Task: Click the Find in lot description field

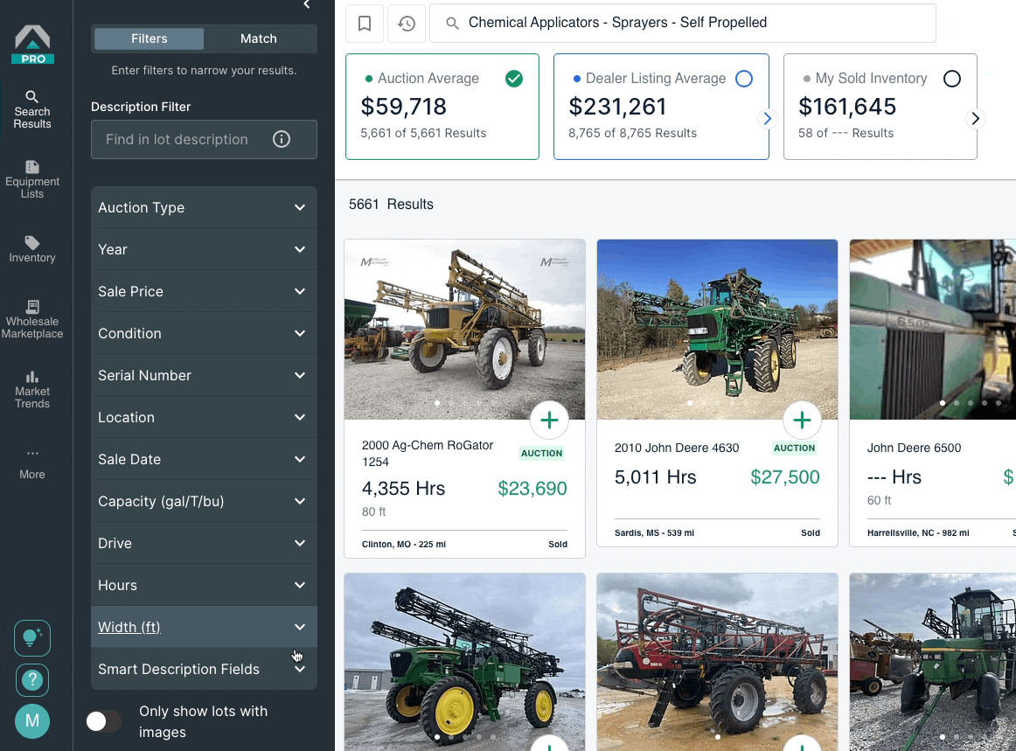Action: 204,139
